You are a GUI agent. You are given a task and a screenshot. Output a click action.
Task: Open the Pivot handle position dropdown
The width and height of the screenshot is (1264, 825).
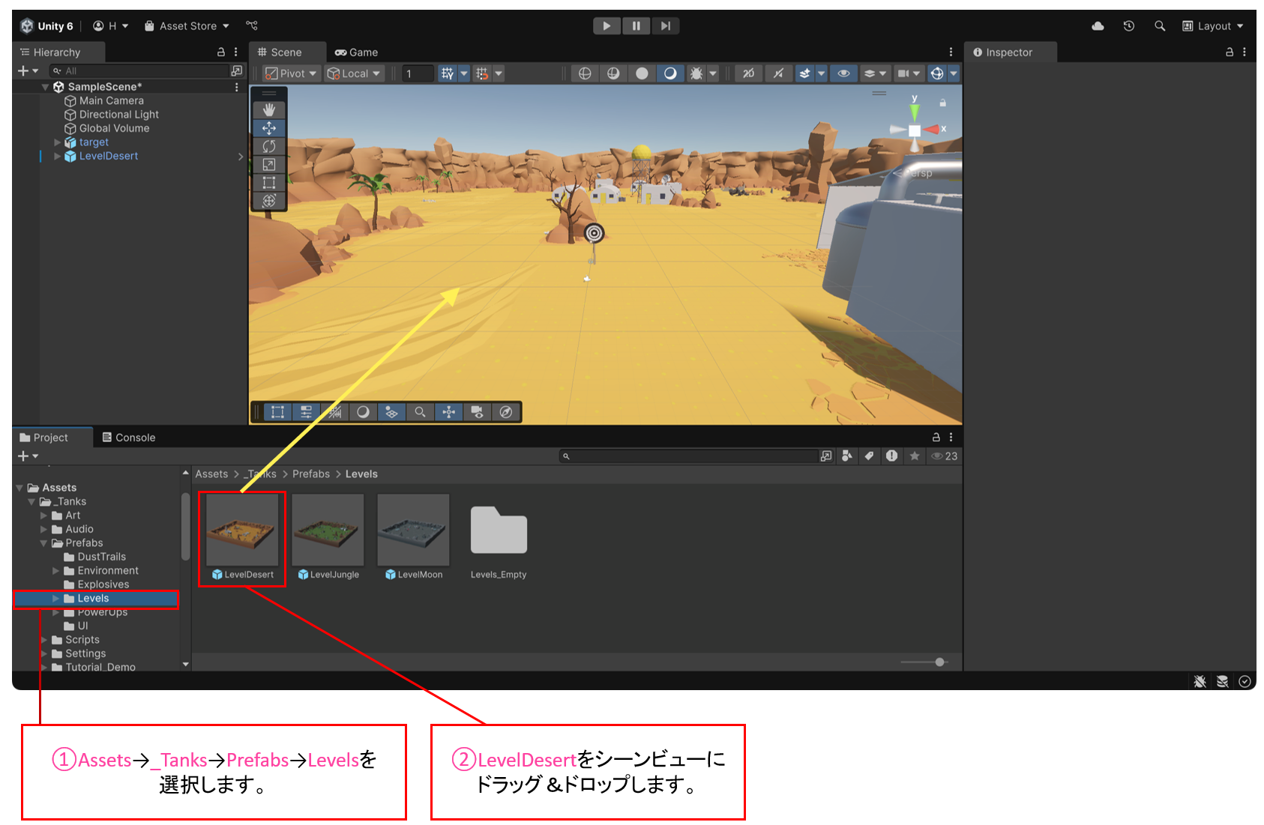[x=289, y=73]
